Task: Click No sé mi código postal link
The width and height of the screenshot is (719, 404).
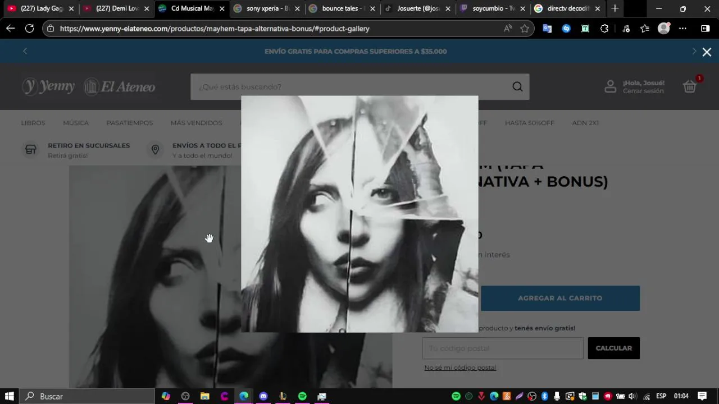Action: 460,368
